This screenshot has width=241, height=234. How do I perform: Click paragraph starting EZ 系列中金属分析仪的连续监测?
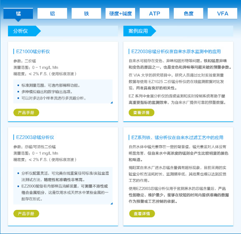(x=178, y=99)
